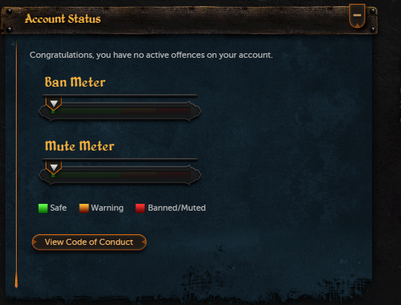The image size is (401, 305).
Task: Click the no active offences message
Action: point(151,56)
